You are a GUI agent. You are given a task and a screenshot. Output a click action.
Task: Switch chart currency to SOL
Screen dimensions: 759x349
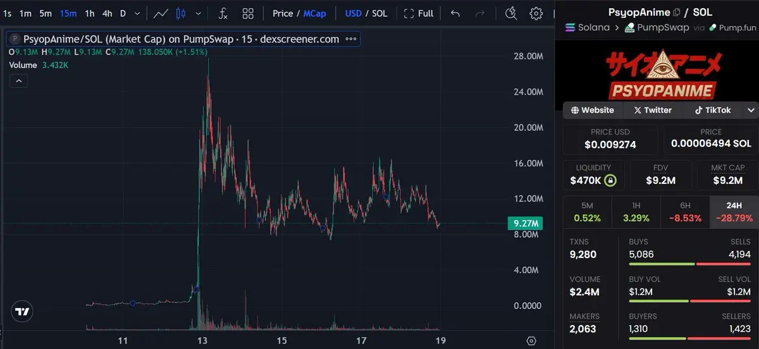click(379, 13)
